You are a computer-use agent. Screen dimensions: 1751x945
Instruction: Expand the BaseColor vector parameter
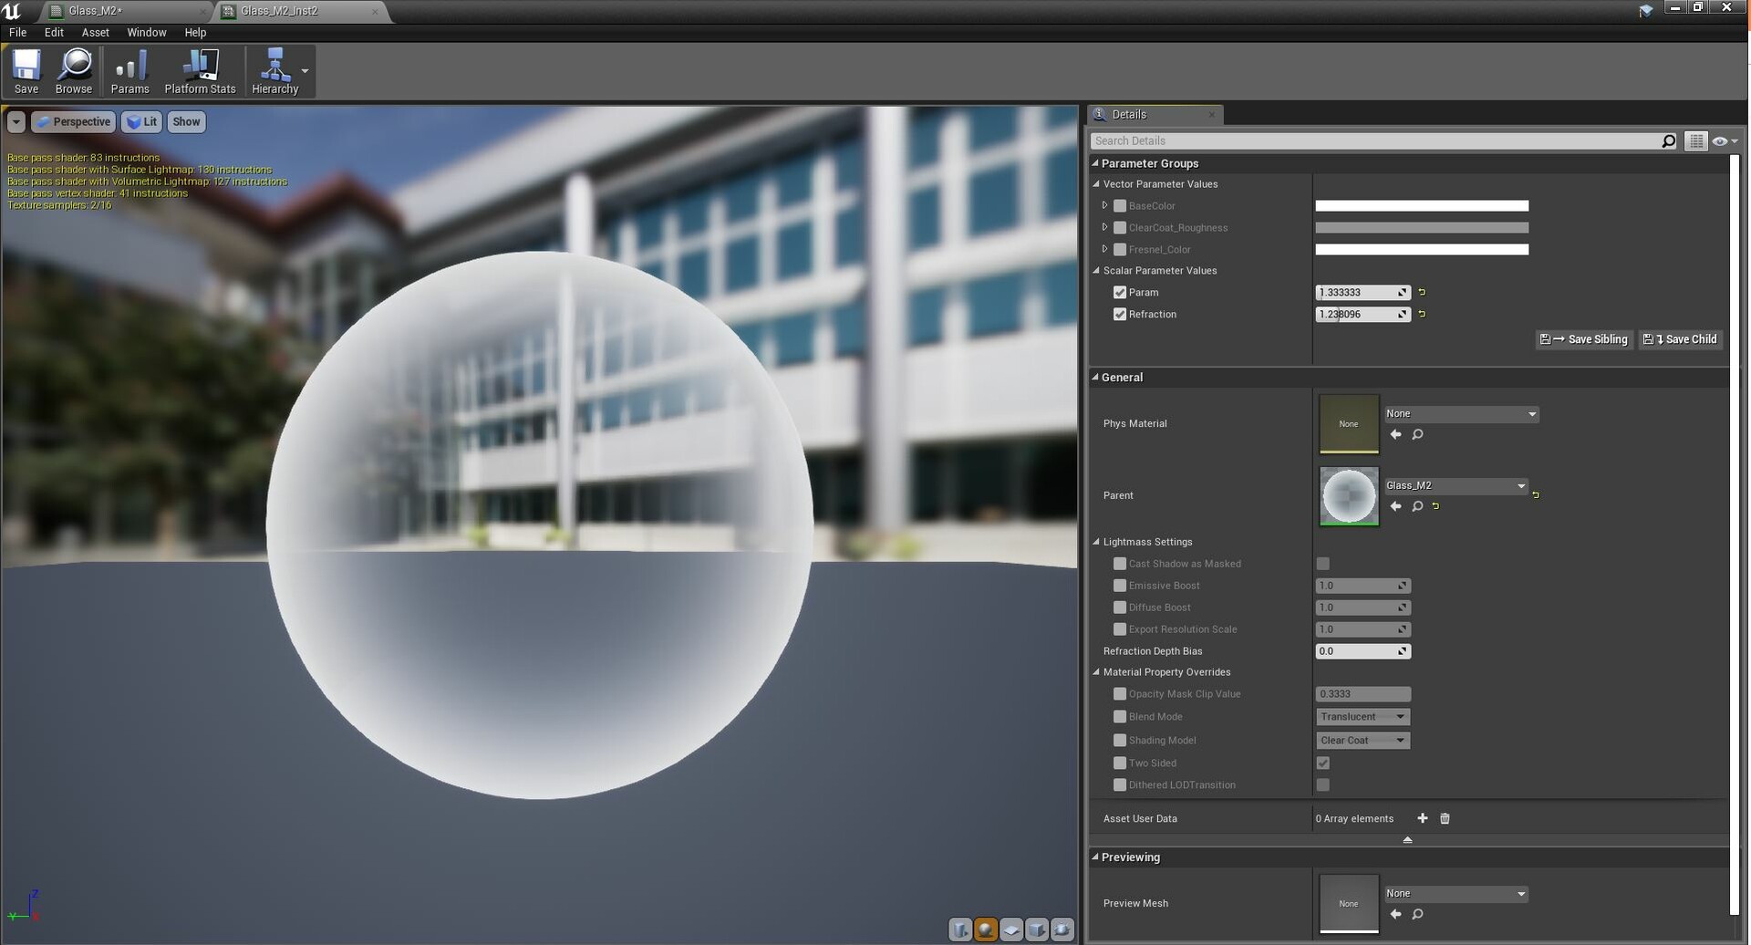(x=1104, y=205)
